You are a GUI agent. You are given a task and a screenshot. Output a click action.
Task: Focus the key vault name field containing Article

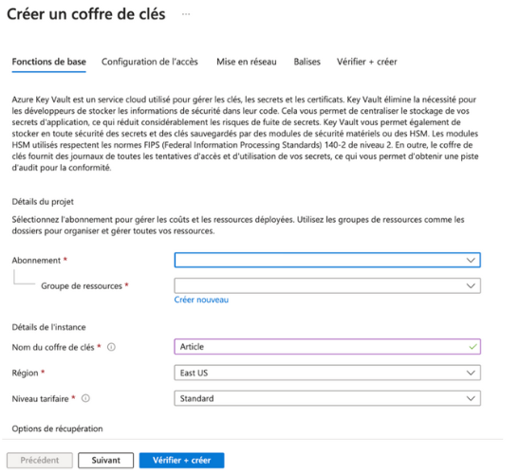tap(327, 347)
